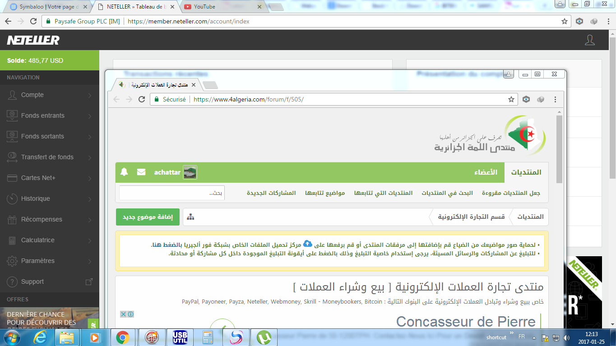The width and height of the screenshot is (616, 346).
Task: Open Google Chrome from the taskbar
Action: coord(122,337)
